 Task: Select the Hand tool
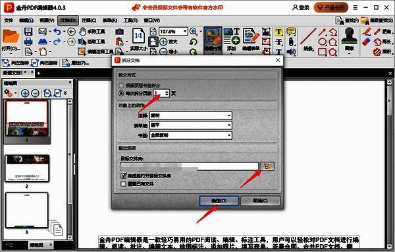point(92,32)
